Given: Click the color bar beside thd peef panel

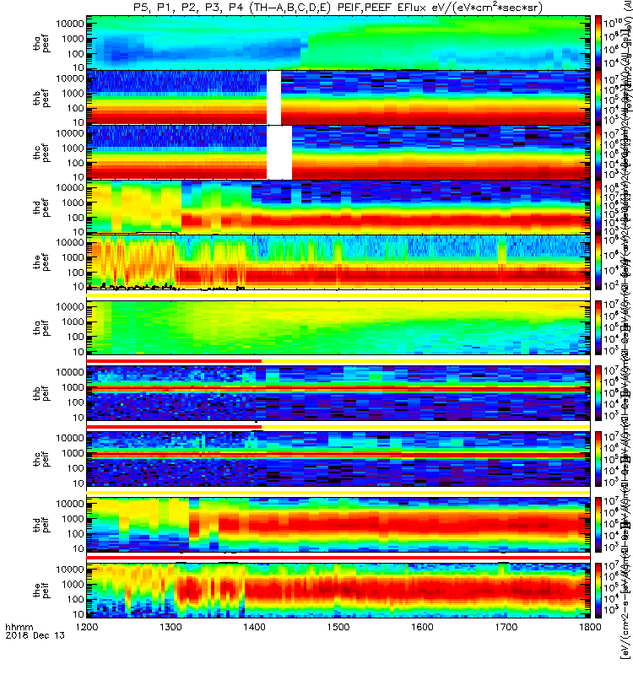Looking at the screenshot, I should tap(598, 207).
